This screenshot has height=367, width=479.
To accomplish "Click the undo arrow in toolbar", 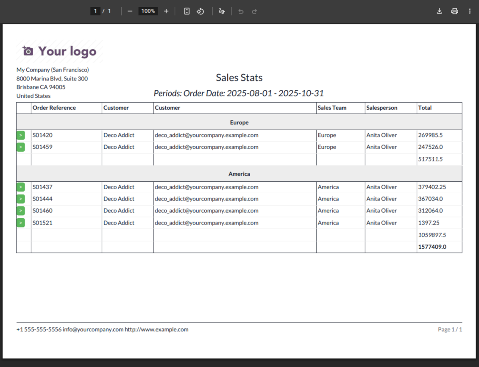I will pyautogui.click(x=241, y=11).
